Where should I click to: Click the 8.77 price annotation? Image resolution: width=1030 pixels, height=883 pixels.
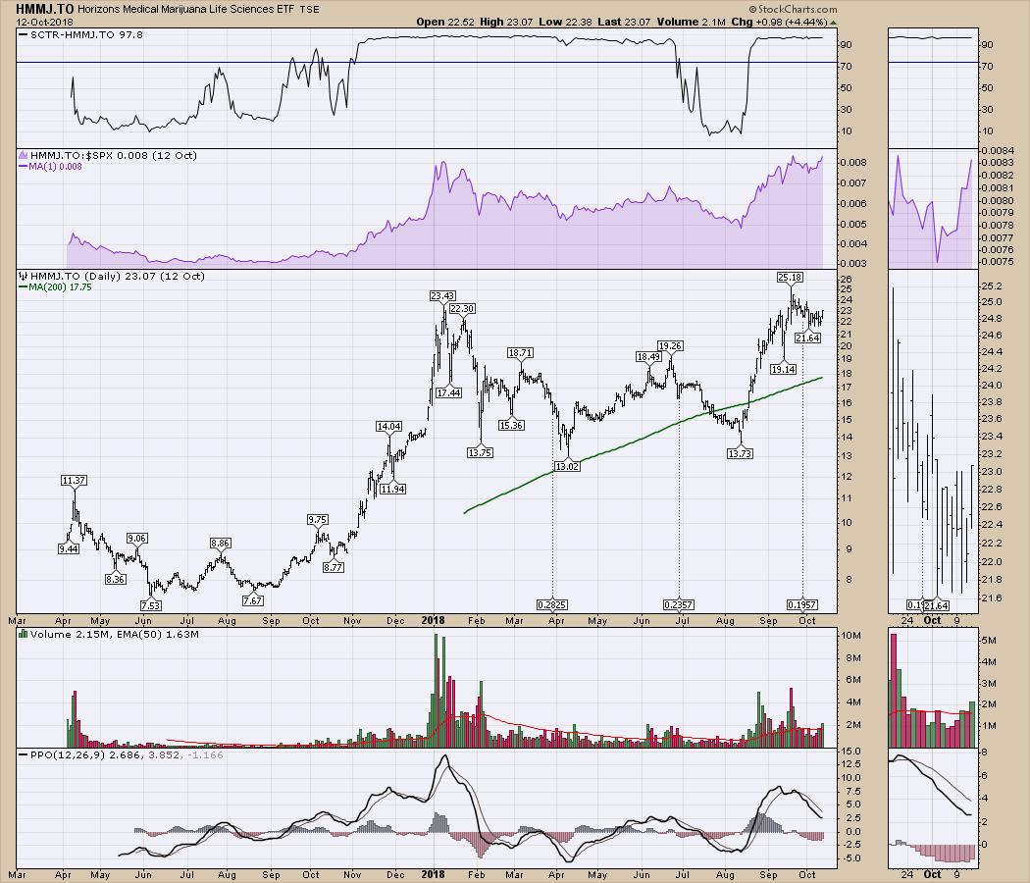tap(334, 567)
